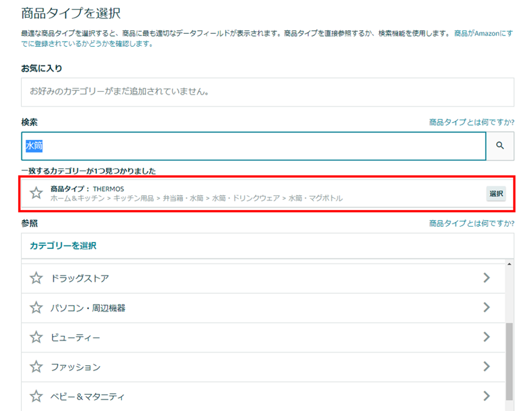Viewport: 524px width, 411px height.
Task: Star the ドラッグストア category
Action: (x=36, y=278)
